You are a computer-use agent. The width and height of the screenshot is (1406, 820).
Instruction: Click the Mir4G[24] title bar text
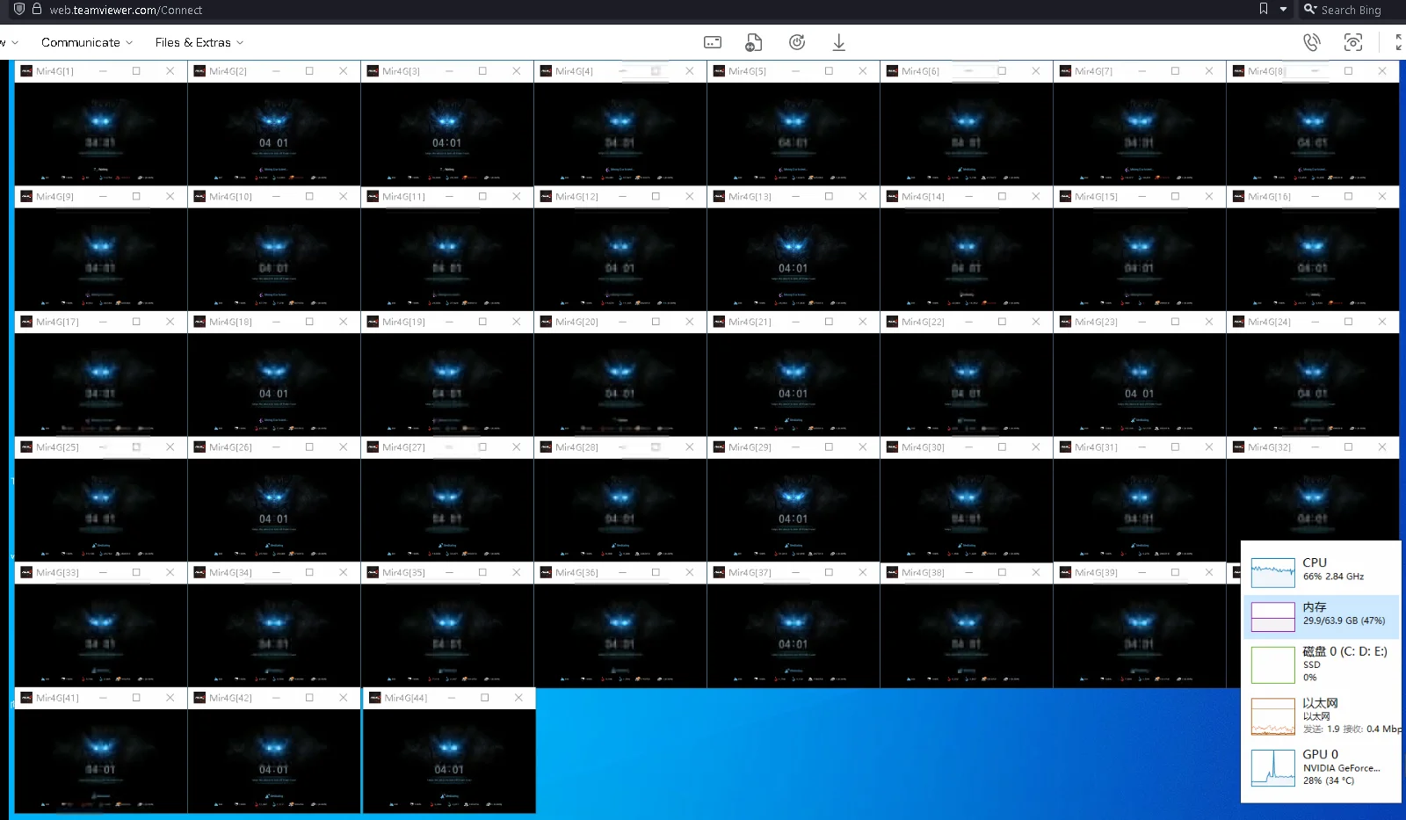pos(1269,323)
